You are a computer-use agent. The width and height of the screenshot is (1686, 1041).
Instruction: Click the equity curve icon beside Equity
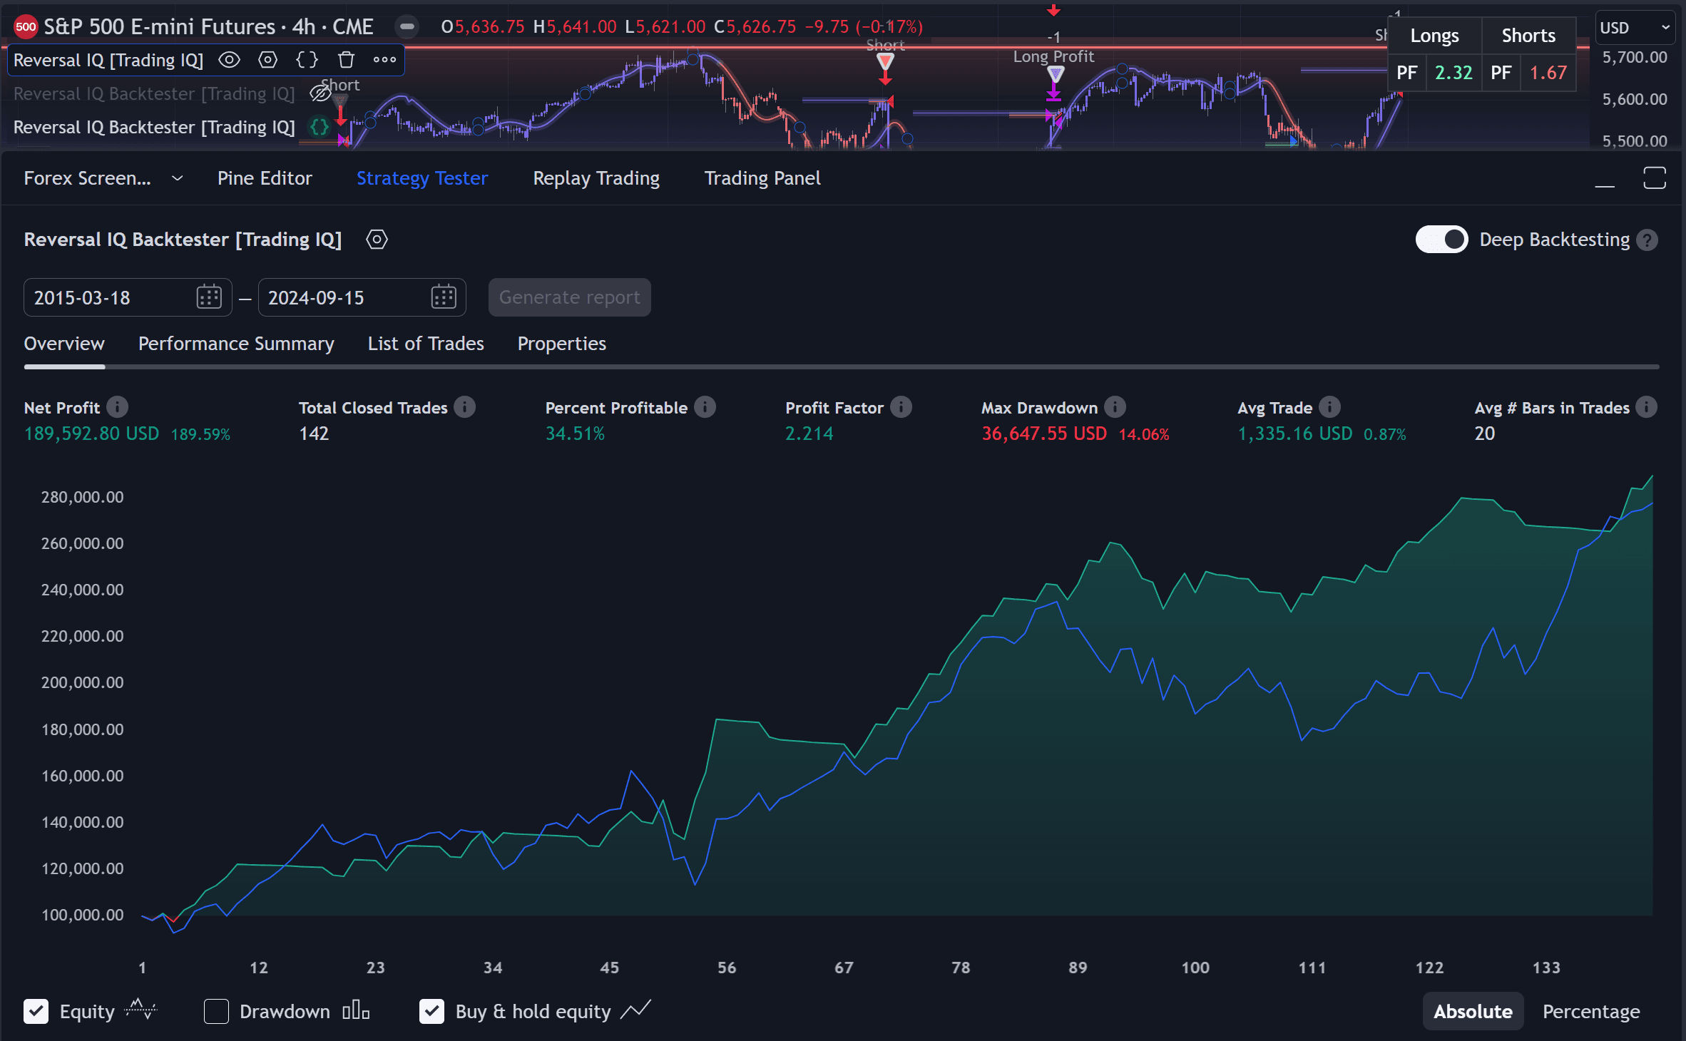[140, 1010]
